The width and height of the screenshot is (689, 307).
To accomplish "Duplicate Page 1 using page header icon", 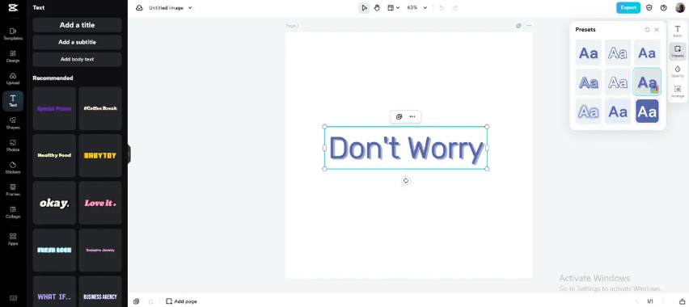I will pyautogui.click(x=518, y=26).
